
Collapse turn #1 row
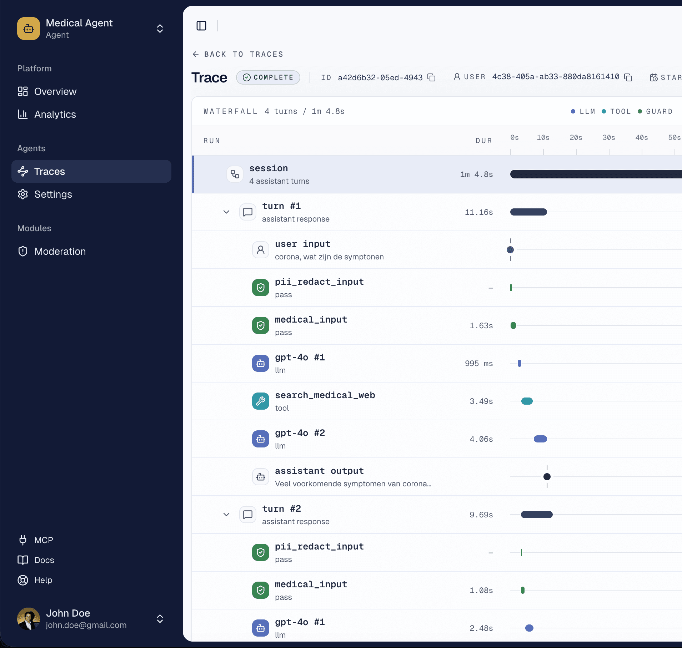[x=226, y=212]
